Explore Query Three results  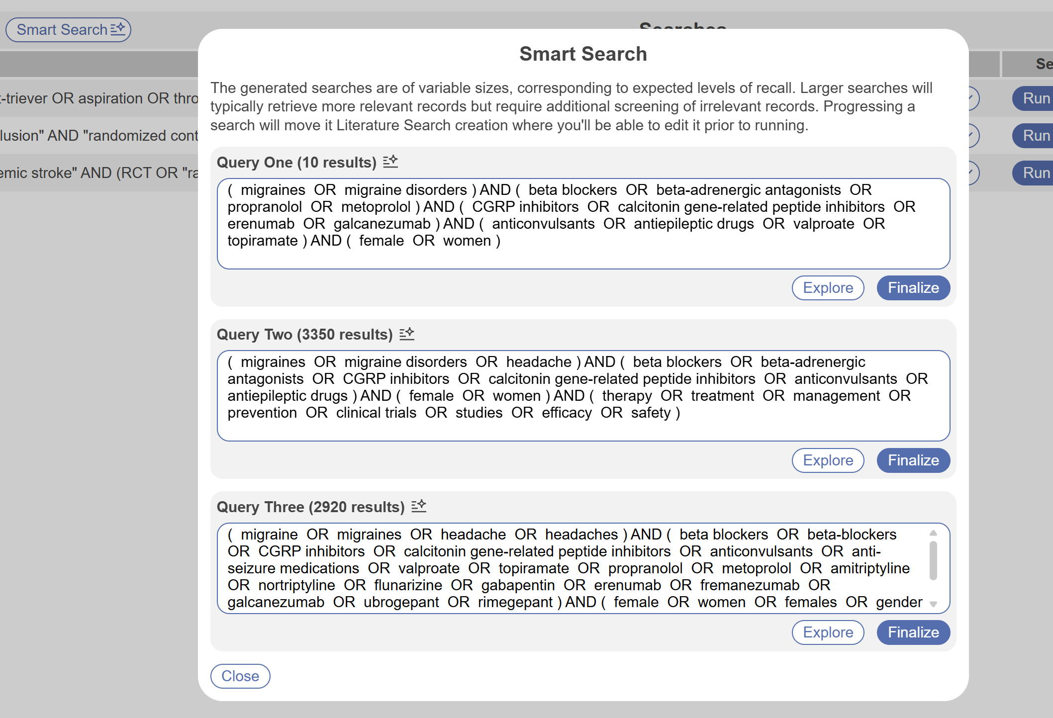pyautogui.click(x=828, y=632)
